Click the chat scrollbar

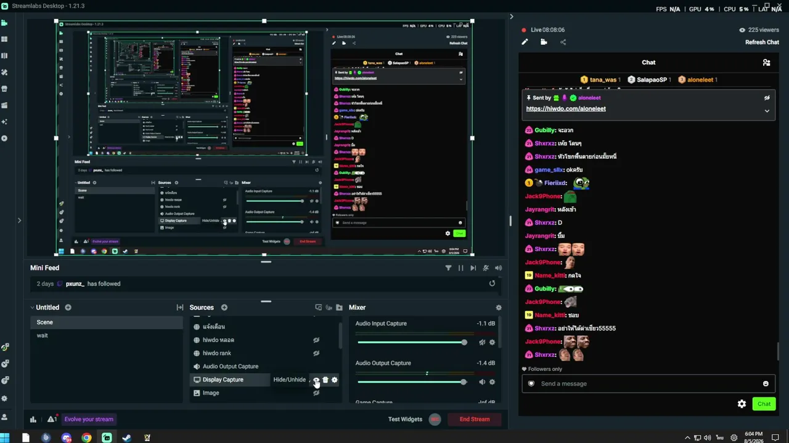click(778, 351)
